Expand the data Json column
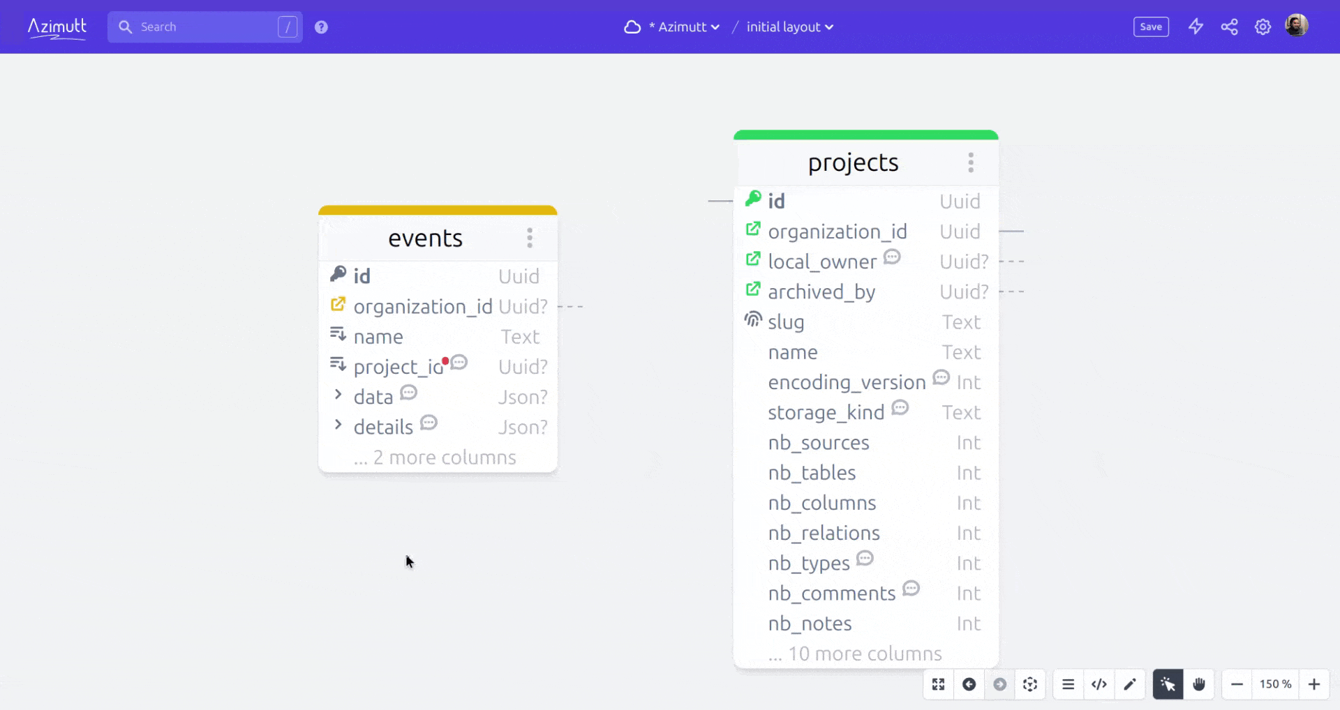 (x=338, y=395)
